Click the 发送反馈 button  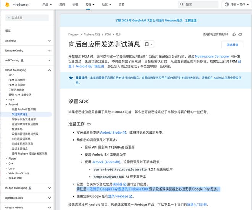(232, 45)
